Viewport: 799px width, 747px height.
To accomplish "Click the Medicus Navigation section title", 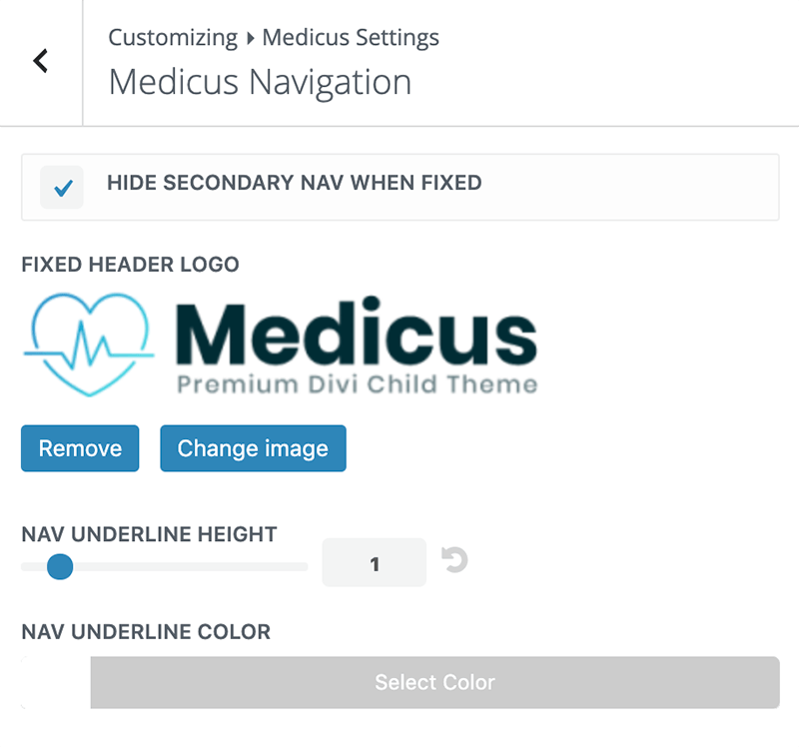I will pos(260,82).
